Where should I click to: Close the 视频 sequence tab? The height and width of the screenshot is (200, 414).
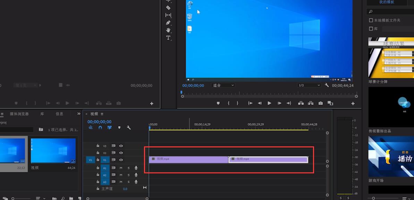coord(86,114)
